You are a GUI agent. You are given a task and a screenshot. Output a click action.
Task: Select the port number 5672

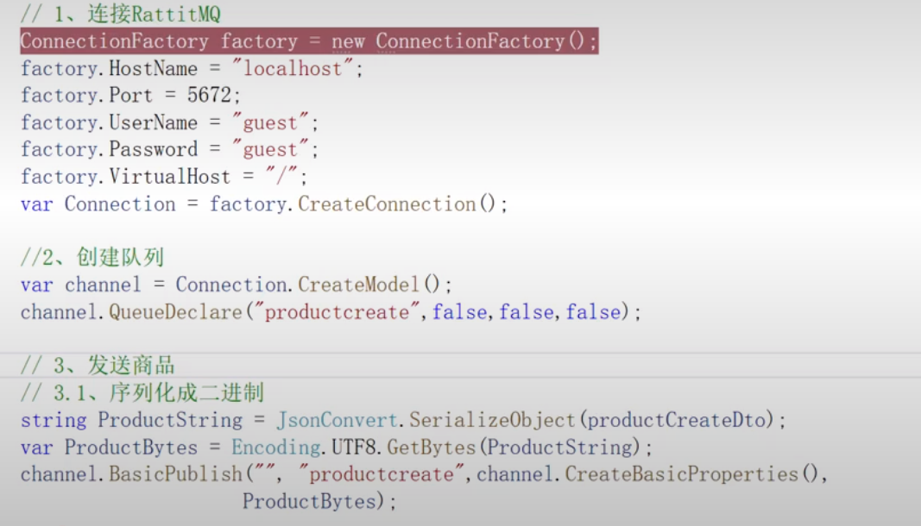point(210,95)
